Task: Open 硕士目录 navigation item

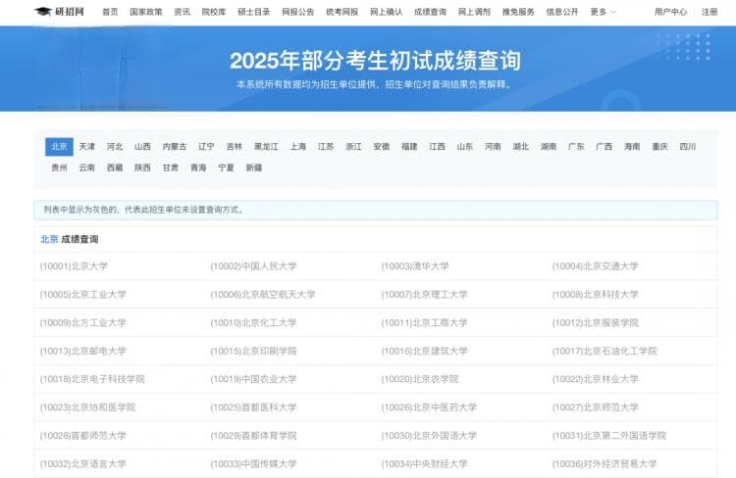Action: tap(254, 12)
